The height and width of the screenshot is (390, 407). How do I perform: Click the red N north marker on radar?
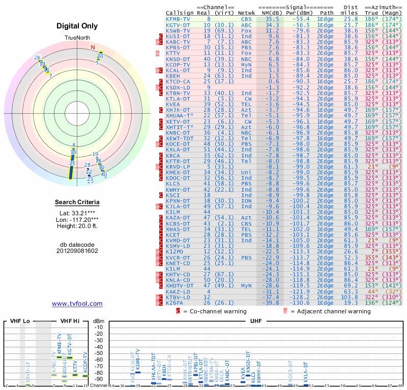tap(93, 48)
